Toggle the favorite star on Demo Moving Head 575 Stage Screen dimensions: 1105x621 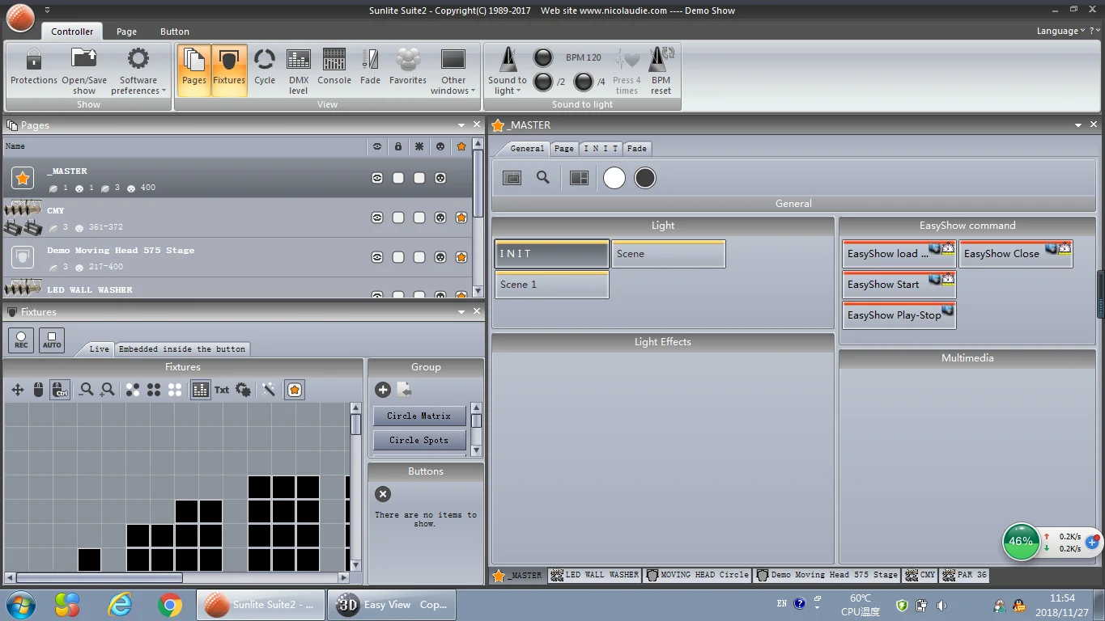tap(461, 257)
